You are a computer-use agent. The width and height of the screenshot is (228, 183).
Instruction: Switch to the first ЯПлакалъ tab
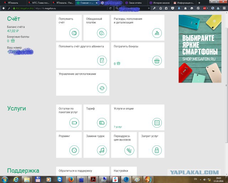coord(13,3)
